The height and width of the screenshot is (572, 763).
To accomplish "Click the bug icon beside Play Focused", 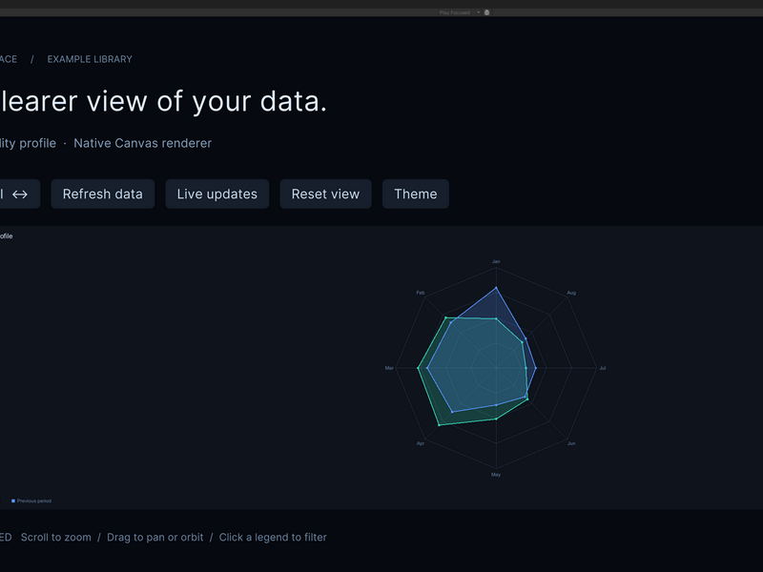I will click(x=486, y=12).
